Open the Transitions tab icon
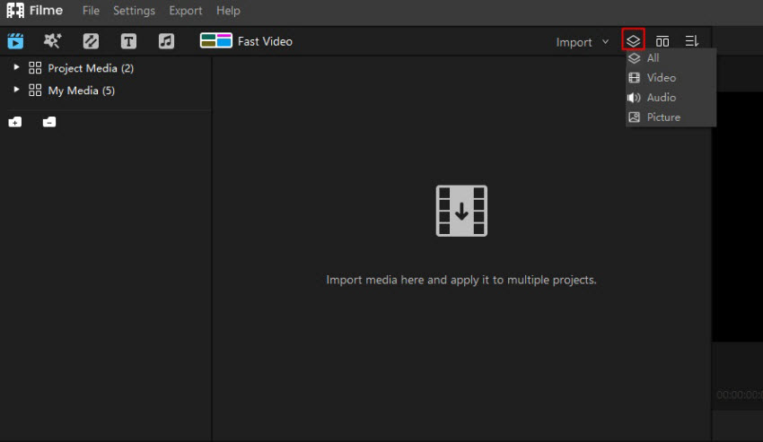Image resolution: width=763 pixels, height=442 pixels. tap(91, 41)
